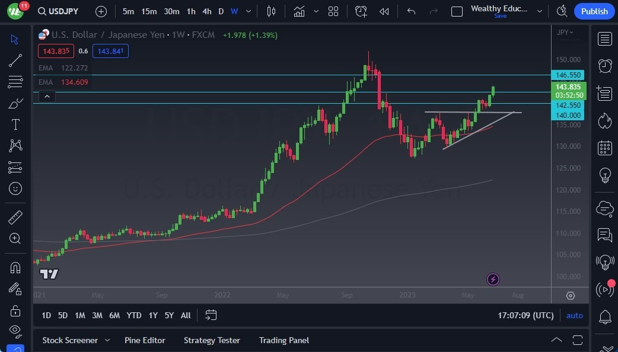Select the Measure ruler tool
Image resolution: width=618 pixels, height=352 pixels.
15,217
